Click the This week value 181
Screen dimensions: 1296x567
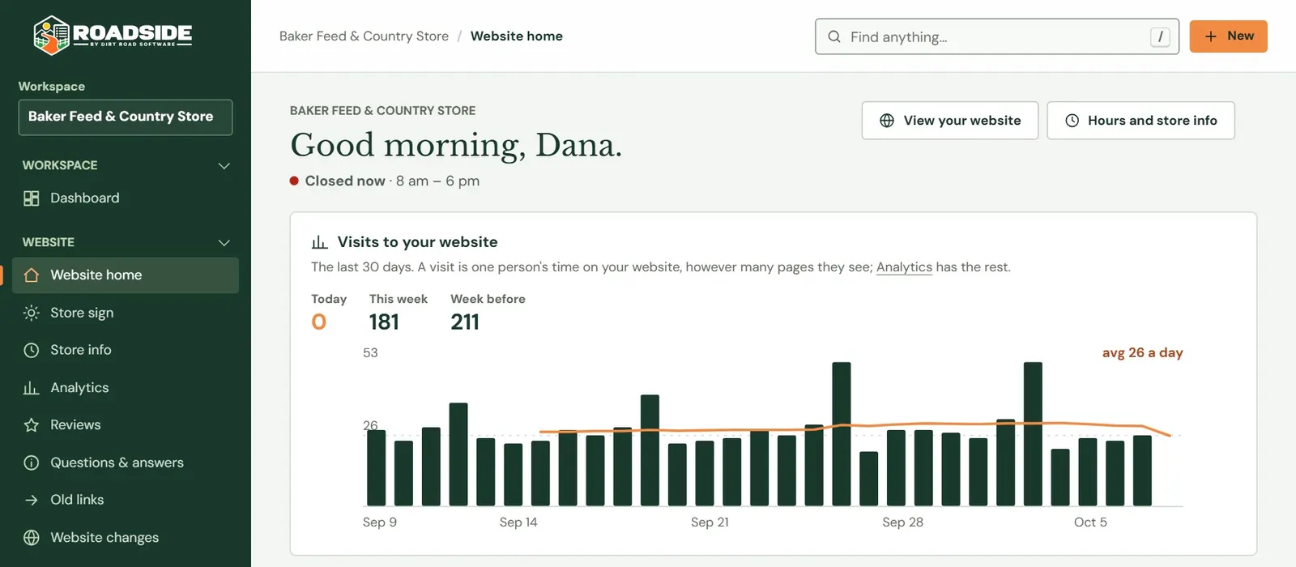tap(384, 322)
